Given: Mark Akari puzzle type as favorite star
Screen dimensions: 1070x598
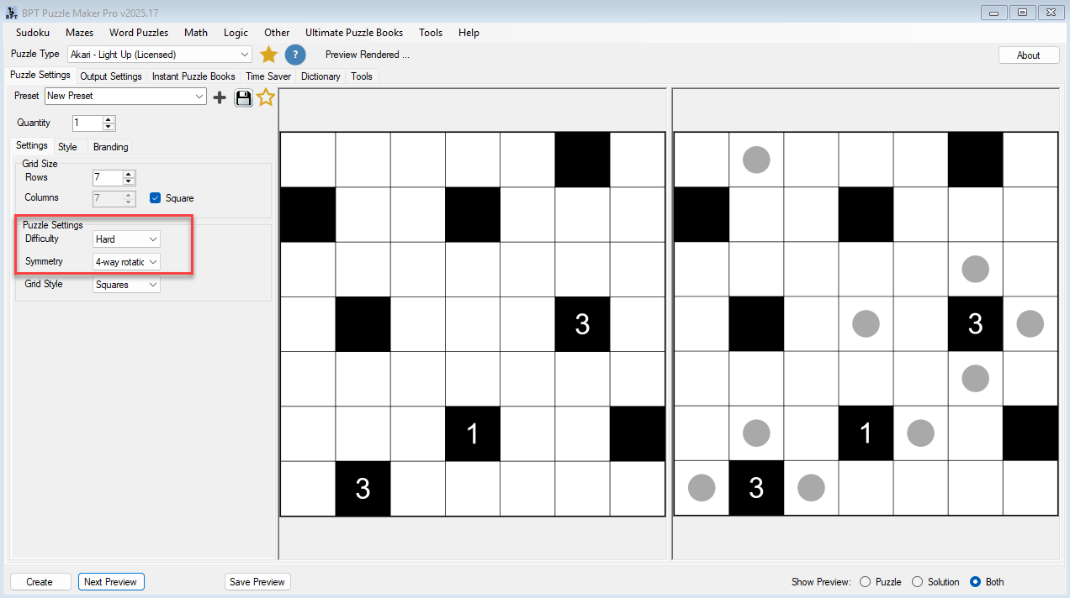Looking at the screenshot, I should coord(269,54).
